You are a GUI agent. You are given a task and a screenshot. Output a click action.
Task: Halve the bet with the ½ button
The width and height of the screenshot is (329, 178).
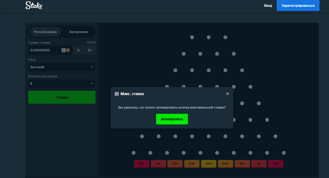(78, 50)
